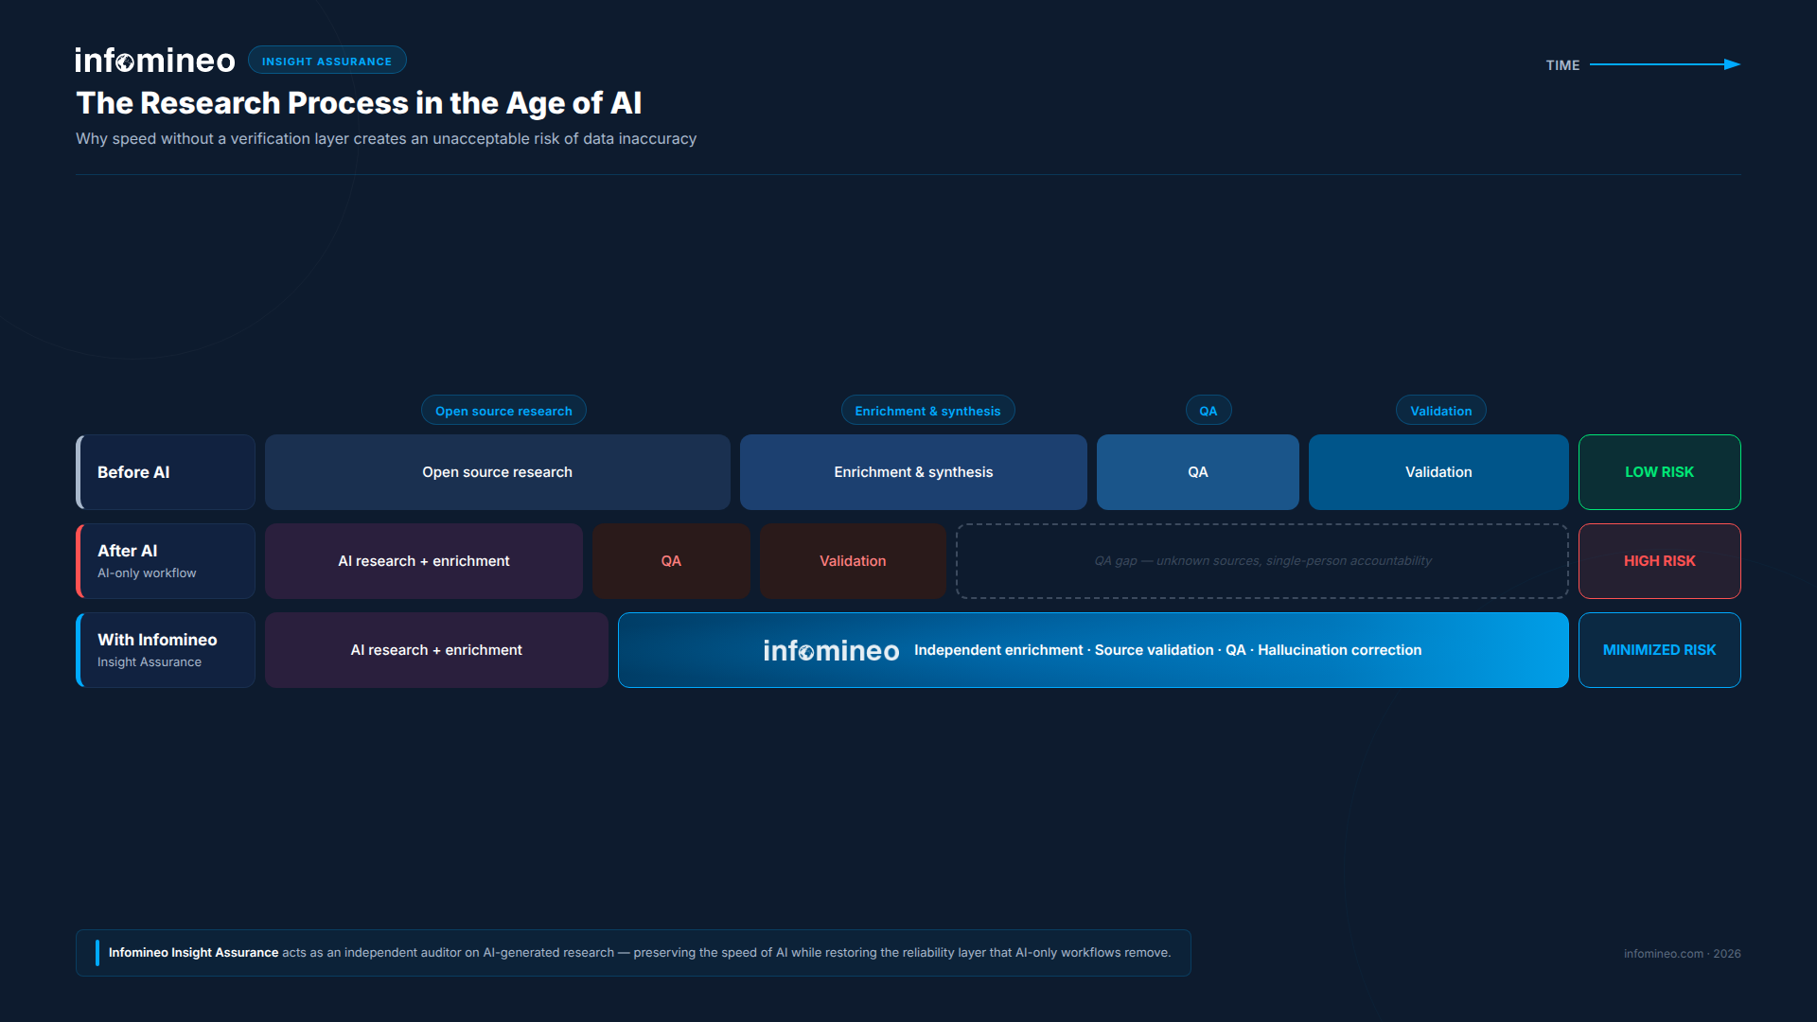Image resolution: width=1817 pixels, height=1022 pixels.
Task: Click 'AI research + enrichment' in With Infomineo row
Action: click(x=436, y=650)
